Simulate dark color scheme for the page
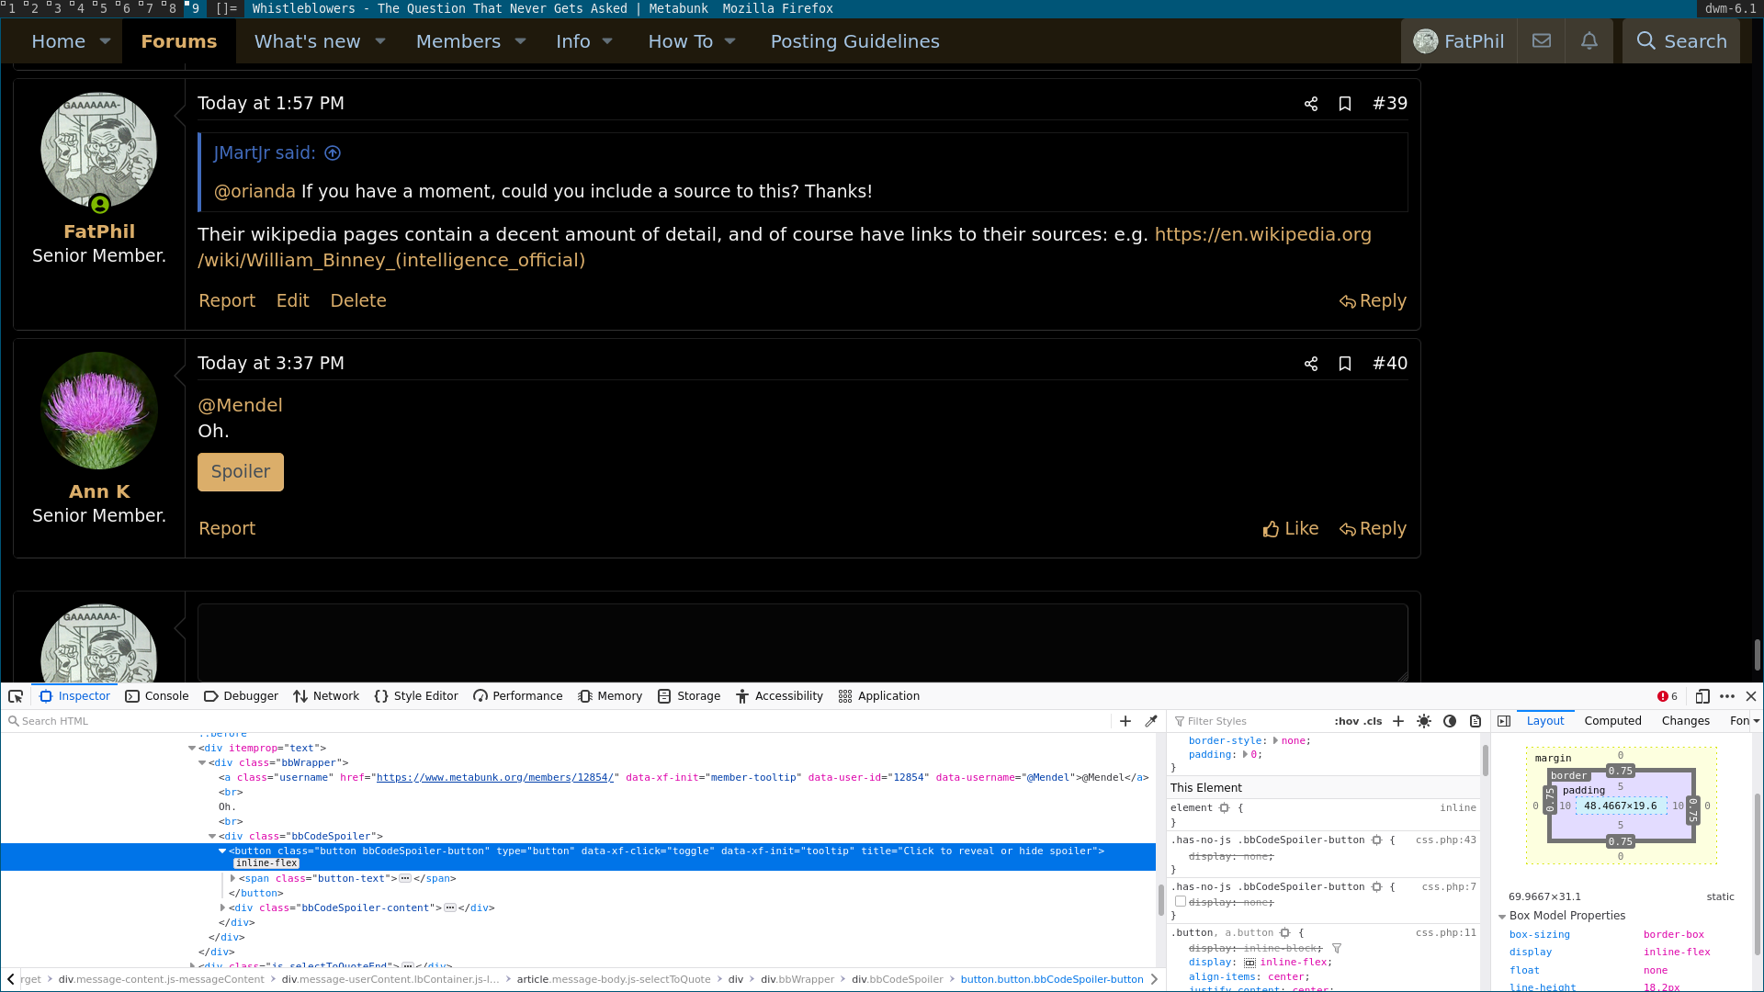The height and width of the screenshot is (992, 1764). pyautogui.click(x=1451, y=722)
